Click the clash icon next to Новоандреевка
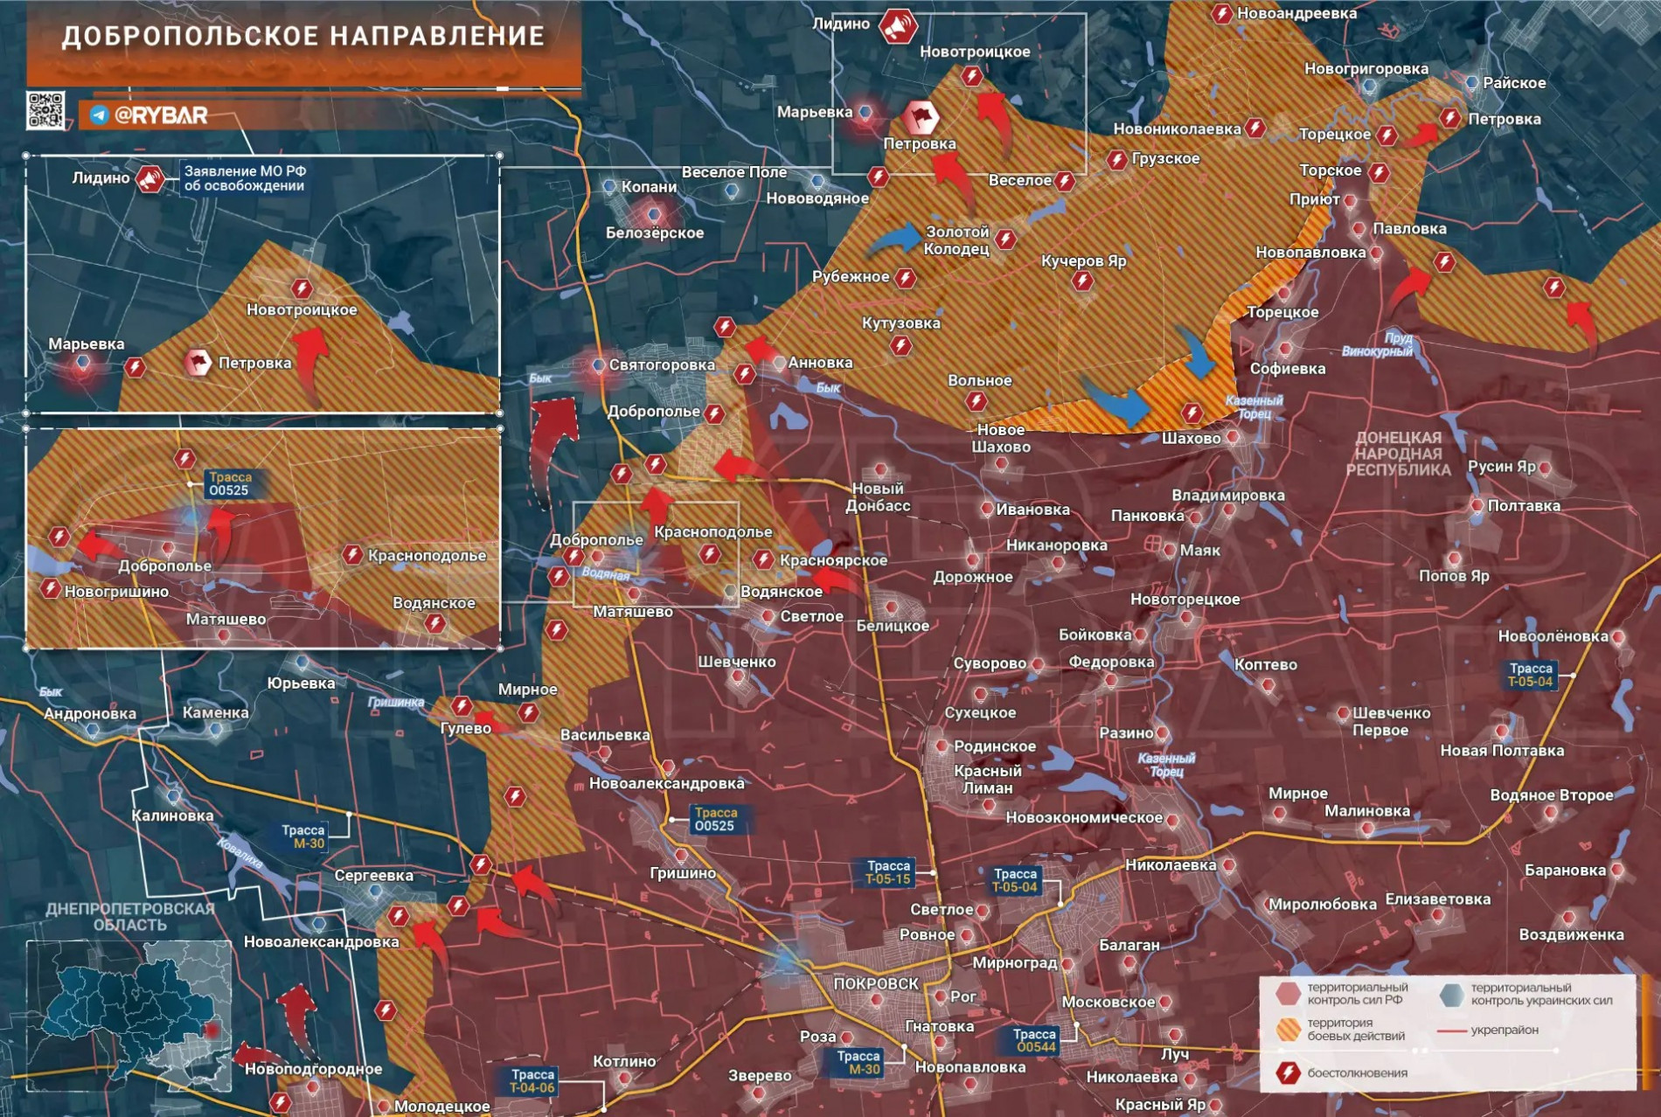The width and height of the screenshot is (1661, 1117). coord(1222,13)
